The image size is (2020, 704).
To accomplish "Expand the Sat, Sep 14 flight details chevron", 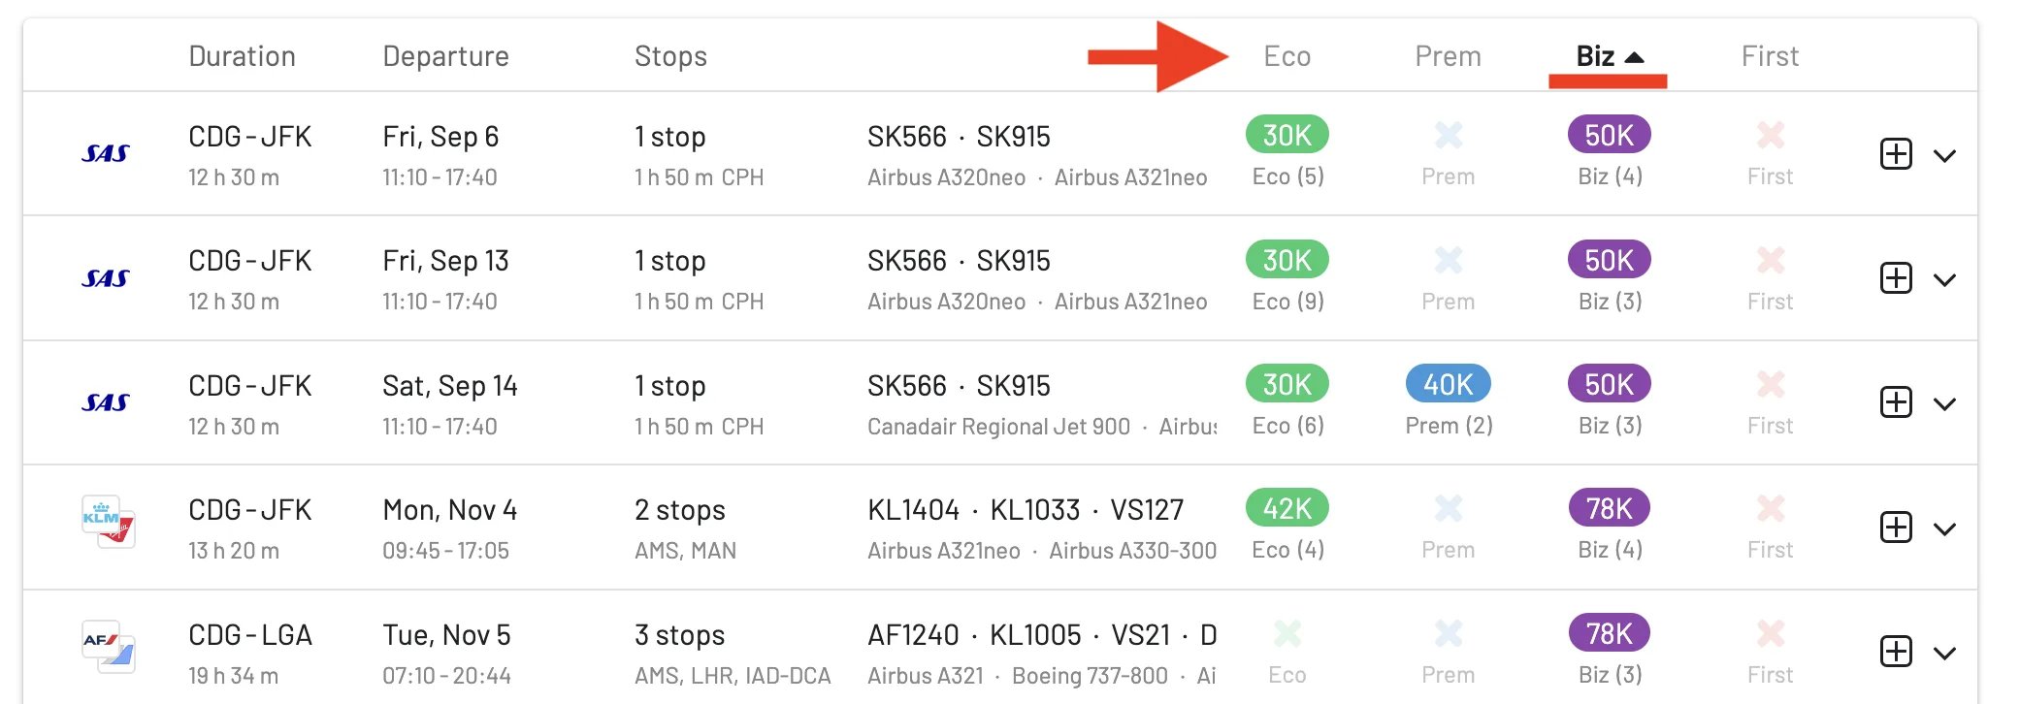I will click(x=1944, y=403).
